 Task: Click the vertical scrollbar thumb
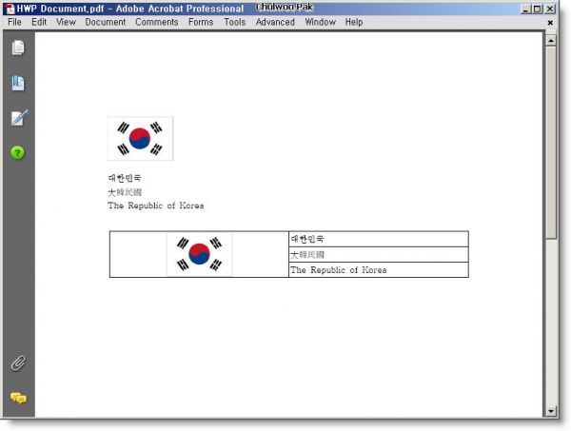(x=551, y=143)
